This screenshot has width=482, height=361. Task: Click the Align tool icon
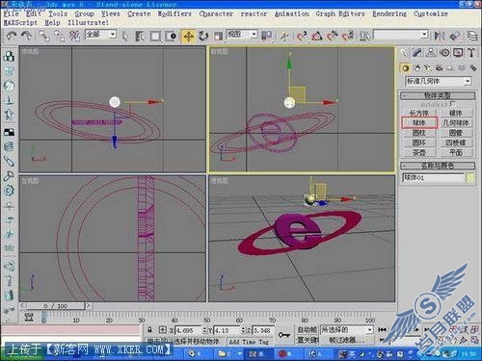tap(454, 36)
